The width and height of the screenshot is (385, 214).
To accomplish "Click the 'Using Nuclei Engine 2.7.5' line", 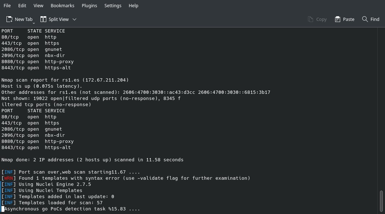I will pyautogui.click(x=46, y=184).
